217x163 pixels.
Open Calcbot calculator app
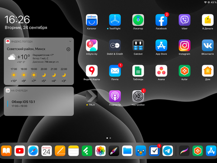(138, 45)
